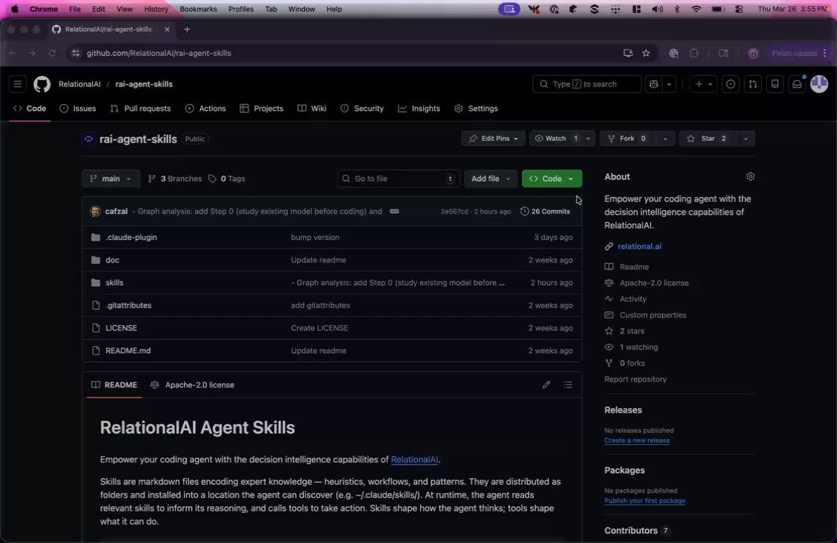The image size is (837, 543).
Task: Open the skills folder
Action: (x=114, y=283)
